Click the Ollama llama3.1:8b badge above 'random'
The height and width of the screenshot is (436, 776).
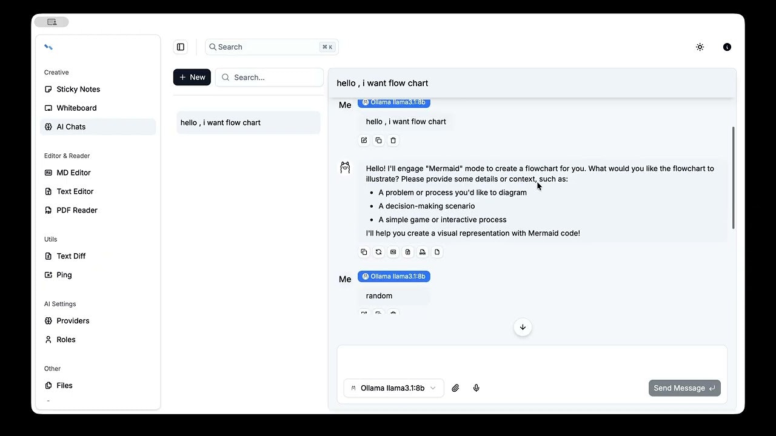coord(394,276)
